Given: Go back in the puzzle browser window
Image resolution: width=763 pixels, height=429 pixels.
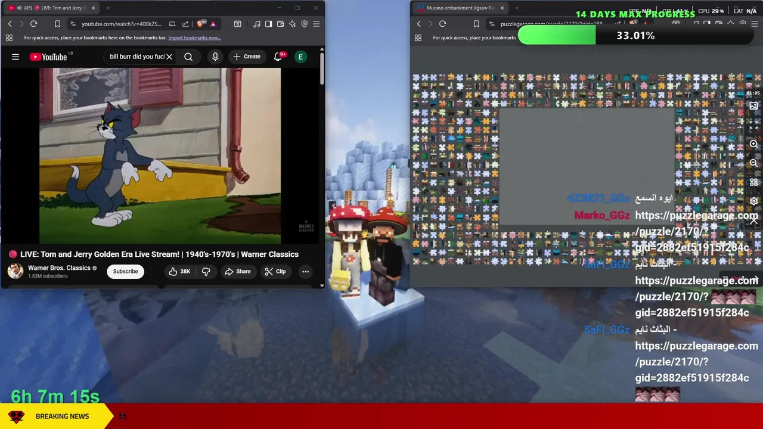Looking at the screenshot, I should (418, 24).
